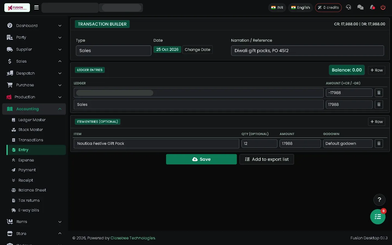Viewport: 392px width, 245px height.
Task: Open the hamburger sidebar toggle
Action: pos(36,7)
